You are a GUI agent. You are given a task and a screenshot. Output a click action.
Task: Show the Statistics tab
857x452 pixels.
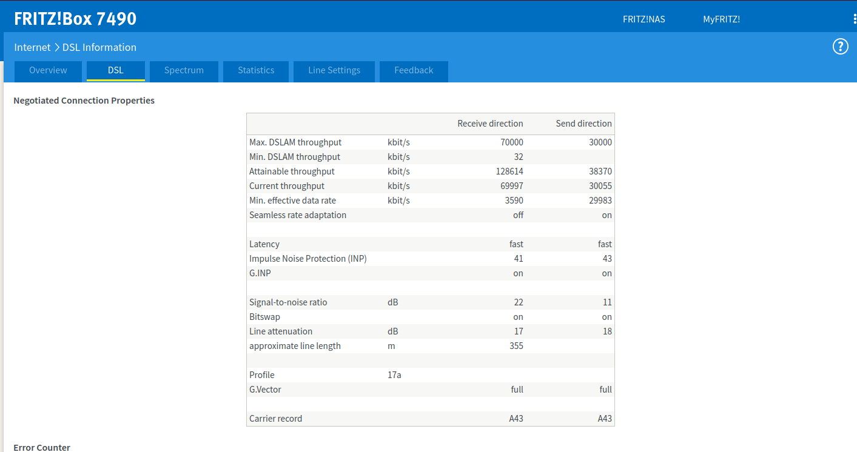(256, 70)
